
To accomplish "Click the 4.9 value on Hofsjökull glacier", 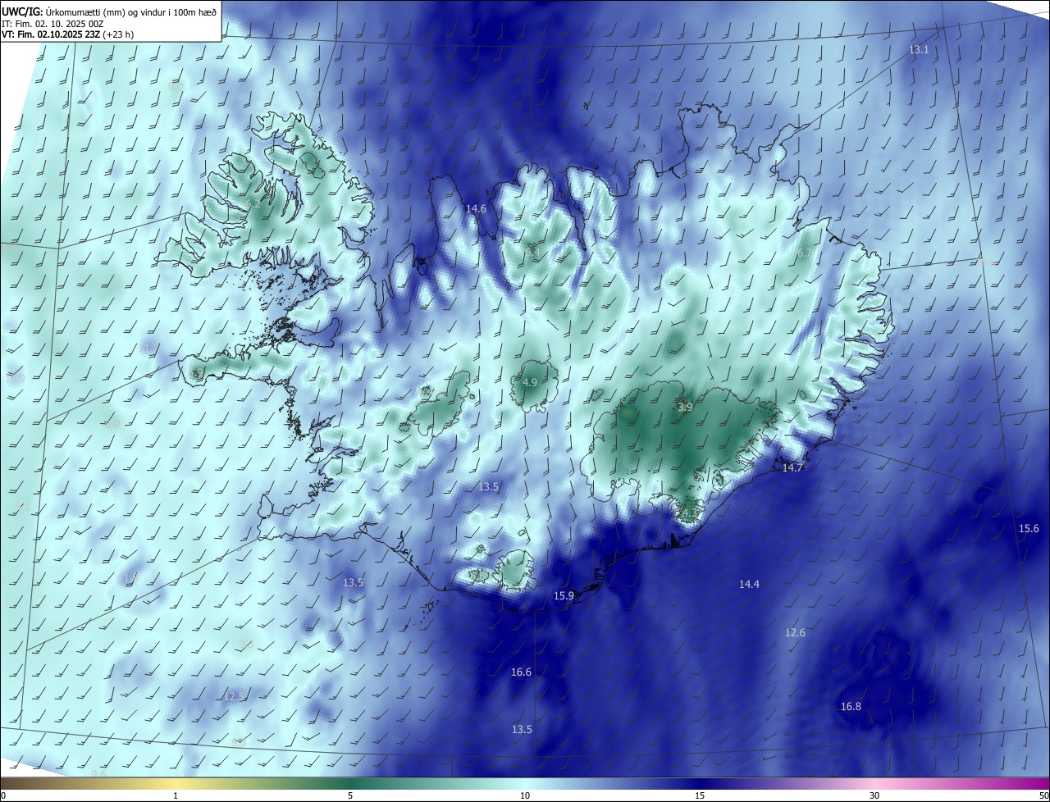I will pyautogui.click(x=529, y=383).
